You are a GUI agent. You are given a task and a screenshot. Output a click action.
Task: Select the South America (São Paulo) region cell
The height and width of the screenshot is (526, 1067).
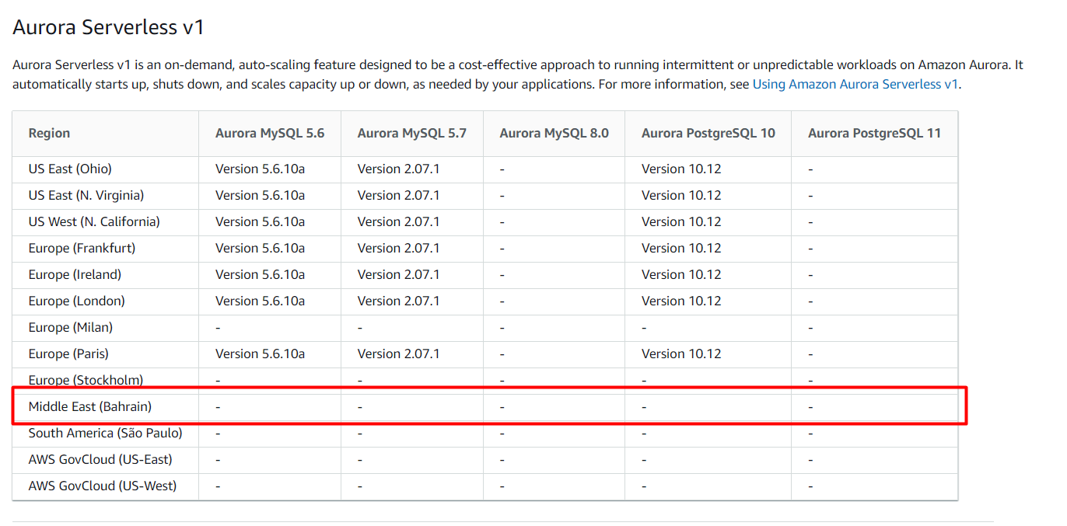pos(106,433)
